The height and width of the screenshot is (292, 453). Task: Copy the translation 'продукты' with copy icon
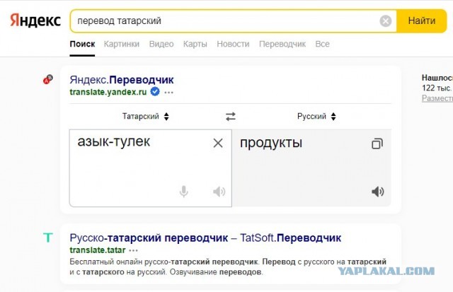377,144
